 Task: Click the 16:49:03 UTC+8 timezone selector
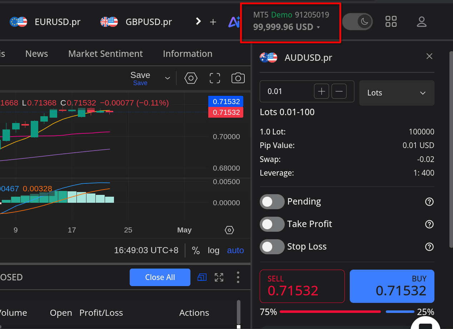(146, 250)
